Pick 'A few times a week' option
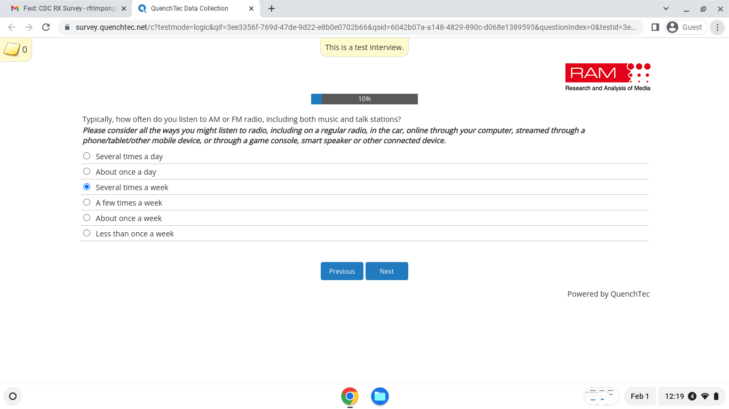 click(x=87, y=202)
